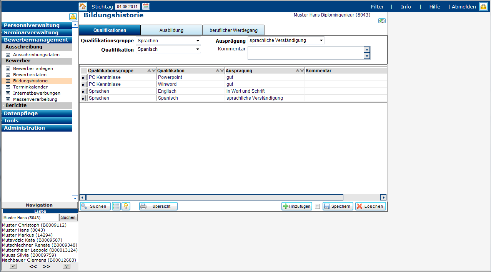This screenshot has height=272, width=491.
Task: Sort Ausprägung column descending
Action: click(x=302, y=71)
